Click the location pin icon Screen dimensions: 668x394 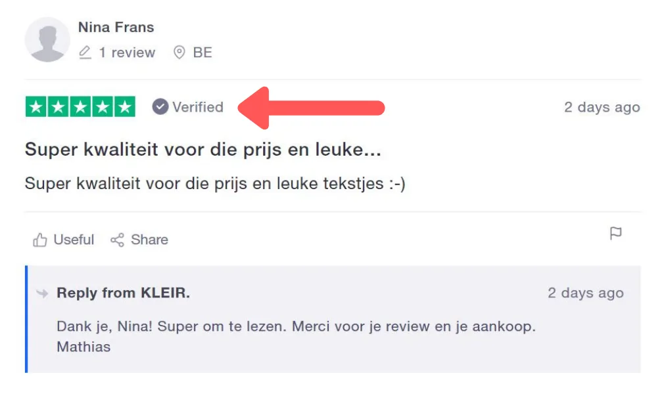(179, 53)
